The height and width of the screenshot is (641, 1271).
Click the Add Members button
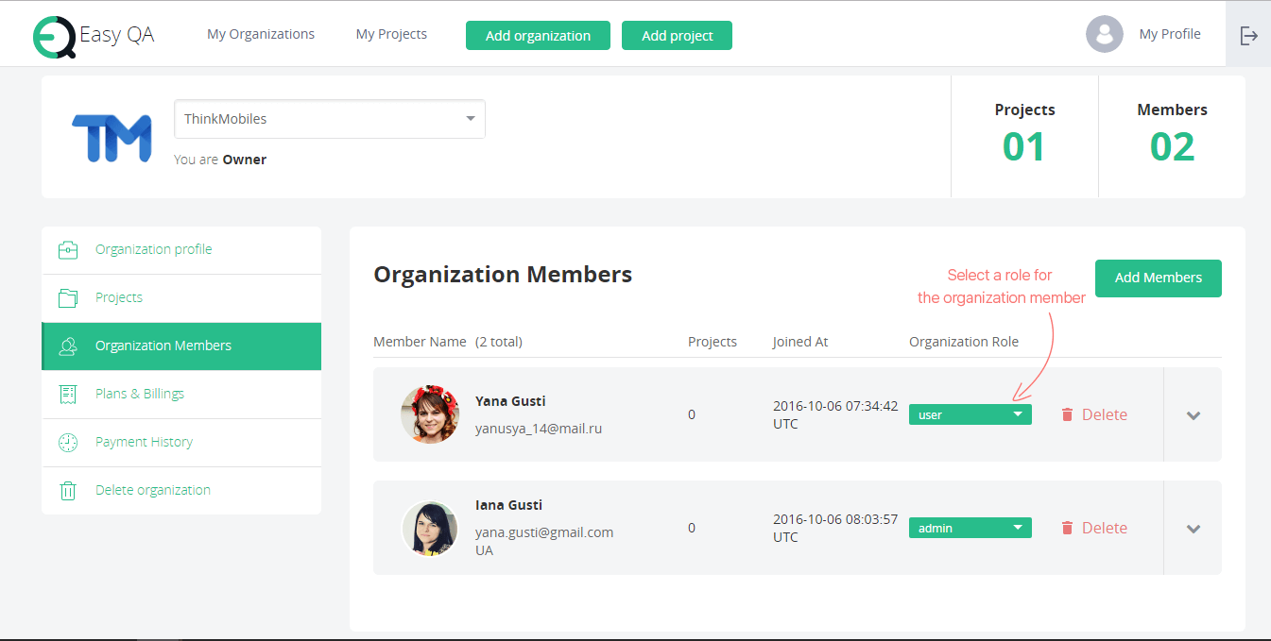click(1158, 278)
